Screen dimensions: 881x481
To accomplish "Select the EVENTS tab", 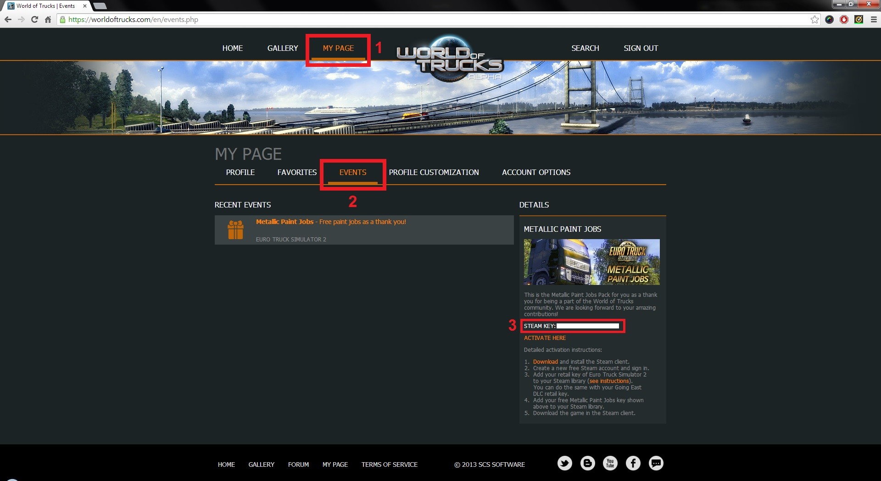I will pyautogui.click(x=353, y=172).
